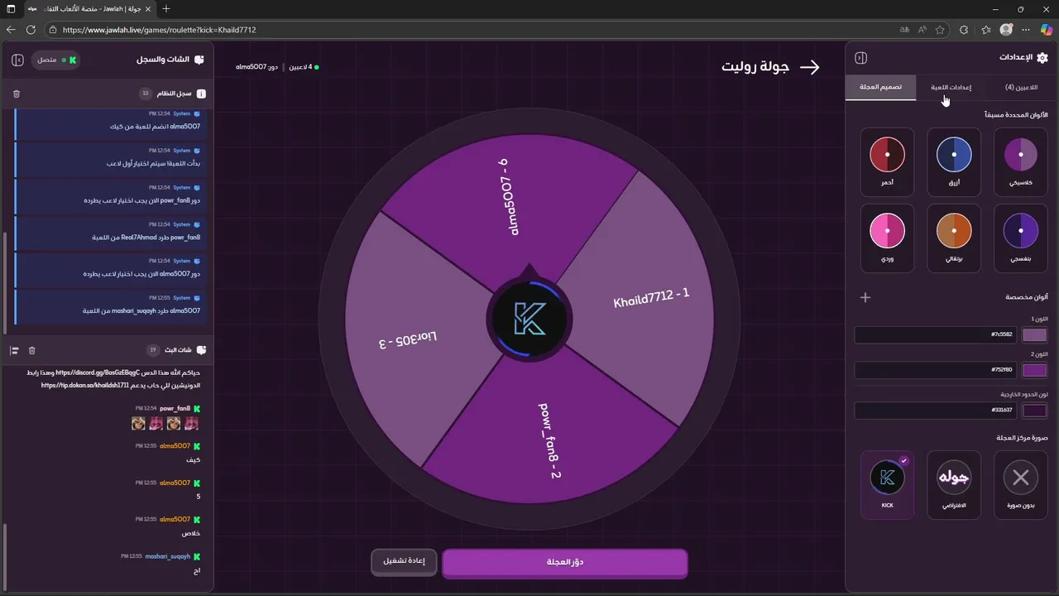Select the وردي color preset

(887, 238)
